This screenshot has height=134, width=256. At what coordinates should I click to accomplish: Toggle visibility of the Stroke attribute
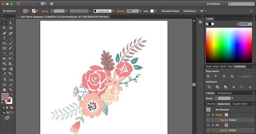208,115
